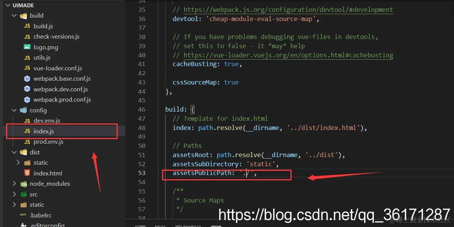454x227 pixels.
Task: Click the JS icon of utils.js
Action: 27,58
